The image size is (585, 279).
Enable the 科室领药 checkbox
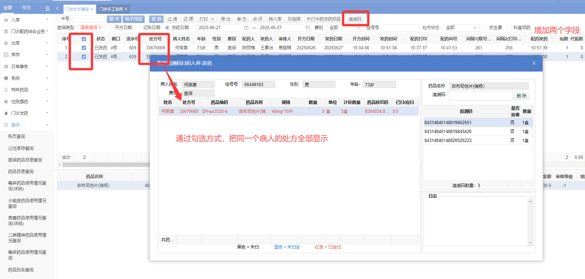509,27
